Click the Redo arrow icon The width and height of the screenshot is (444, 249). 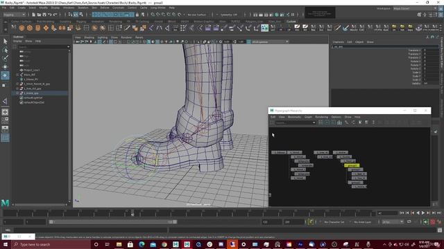pos(55,15)
